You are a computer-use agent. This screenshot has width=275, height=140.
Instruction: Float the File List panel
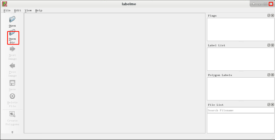point(269,105)
